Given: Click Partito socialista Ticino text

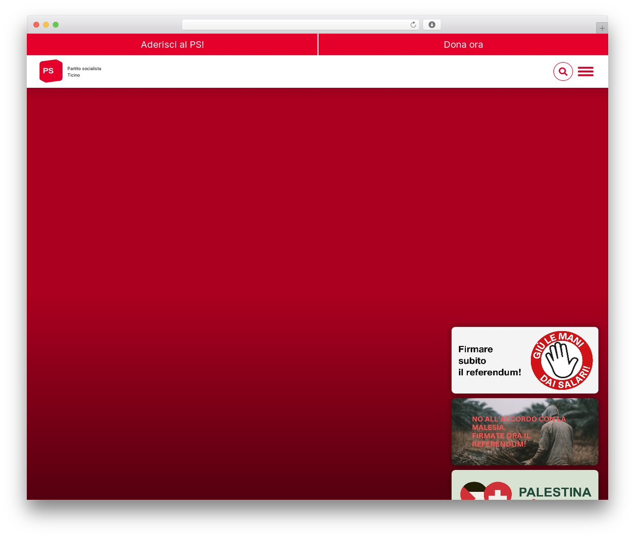Looking at the screenshot, I should click(x=84, y=71).
